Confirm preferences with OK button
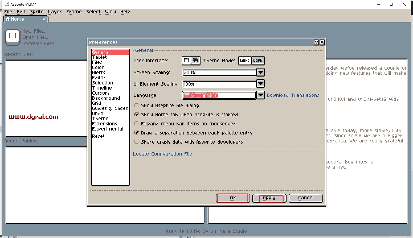The image size is (413, 238). pos(233,198)
